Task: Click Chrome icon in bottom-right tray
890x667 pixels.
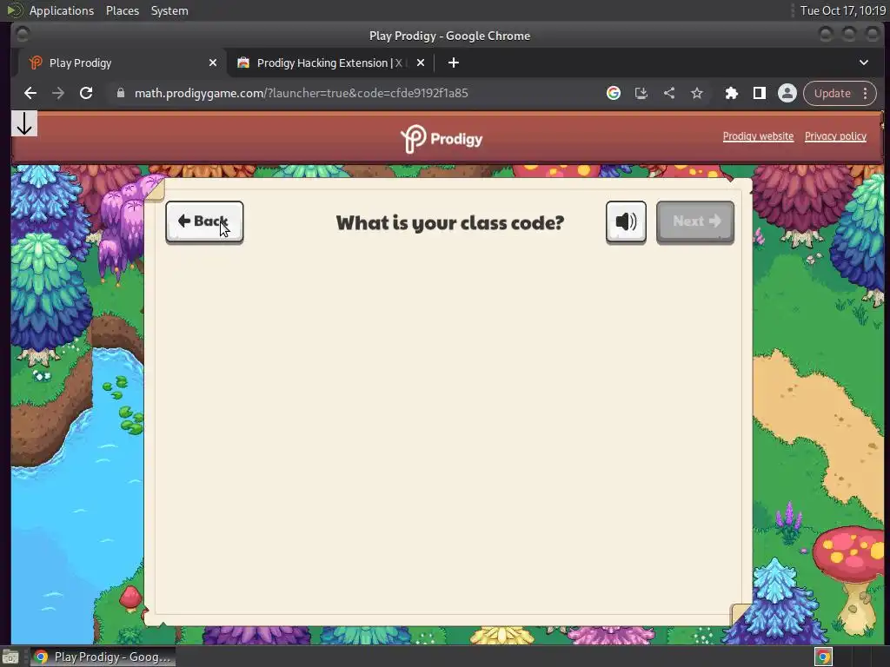Action: tap(823, 657)
